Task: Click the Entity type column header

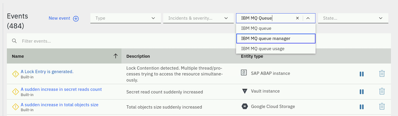Action: (252, 56)
